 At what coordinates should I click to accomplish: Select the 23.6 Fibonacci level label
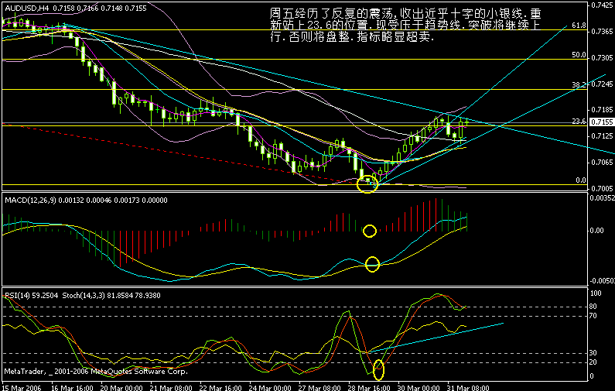point(576,121)
